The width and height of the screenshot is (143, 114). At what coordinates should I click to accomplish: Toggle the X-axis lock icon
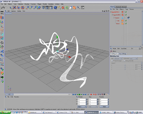pyautogui.click(x=27, y=8)
